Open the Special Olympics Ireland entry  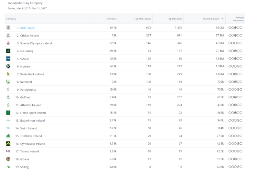[x=36, y=43]
